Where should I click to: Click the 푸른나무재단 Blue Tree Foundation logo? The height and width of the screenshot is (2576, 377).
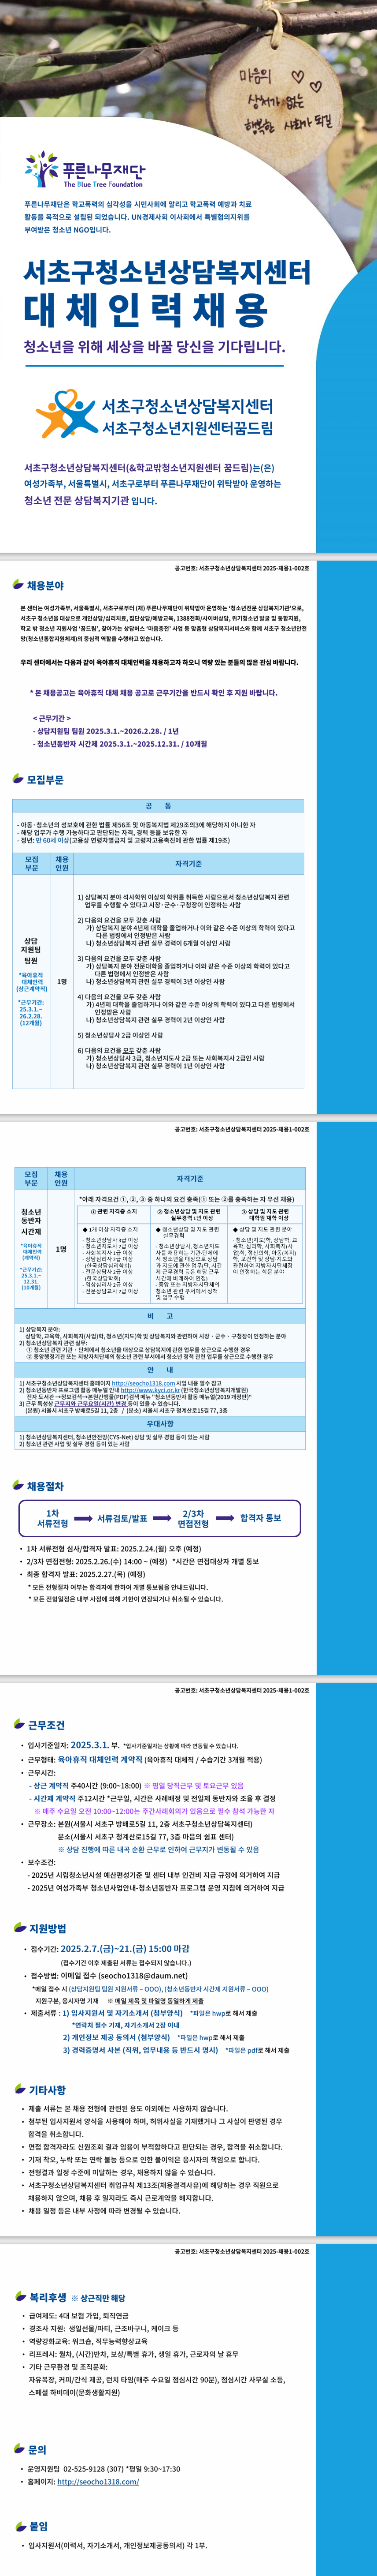(x=84, y=170)
